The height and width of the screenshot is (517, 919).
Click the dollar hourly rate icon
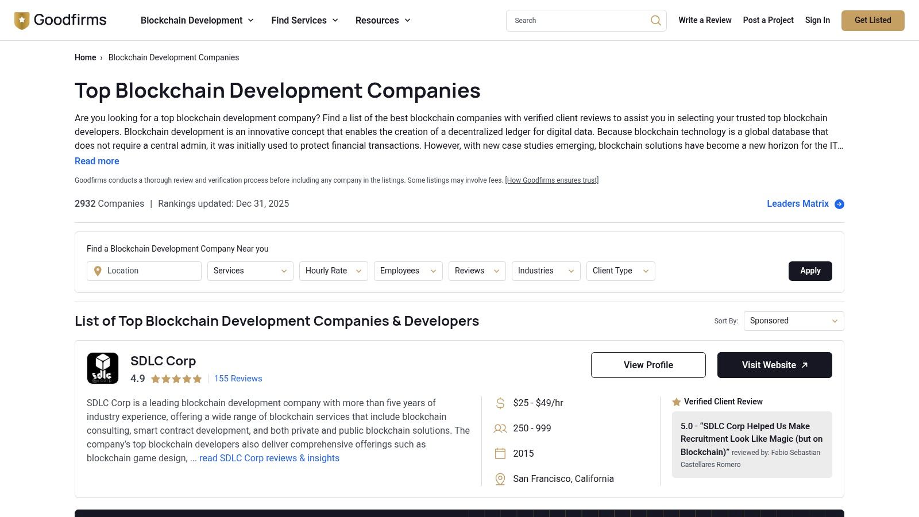tap(500, 403)
